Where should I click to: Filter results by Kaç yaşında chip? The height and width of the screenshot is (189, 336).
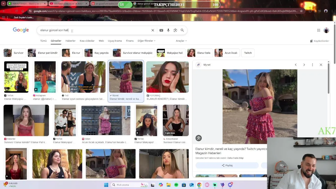pyautogui.click(x=98, y=53)
